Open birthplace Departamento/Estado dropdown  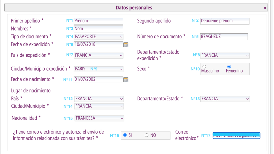click(x=225, y=99)
